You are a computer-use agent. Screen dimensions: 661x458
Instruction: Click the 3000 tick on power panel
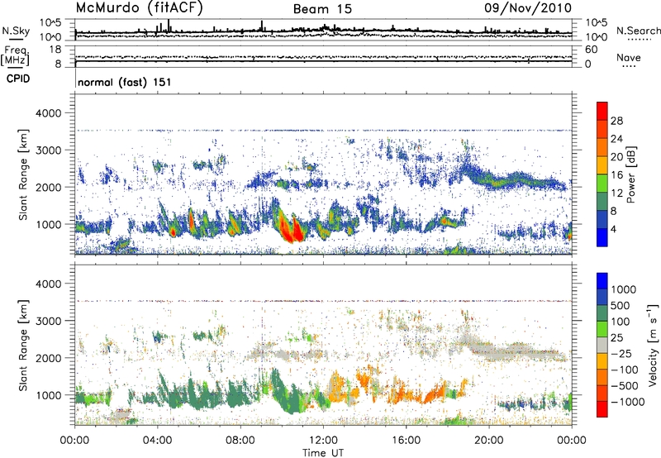click(48, 150)
